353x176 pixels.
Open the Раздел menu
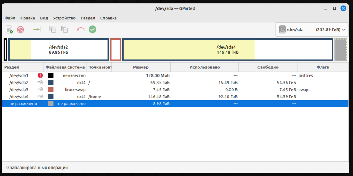(x=88, y=18)
